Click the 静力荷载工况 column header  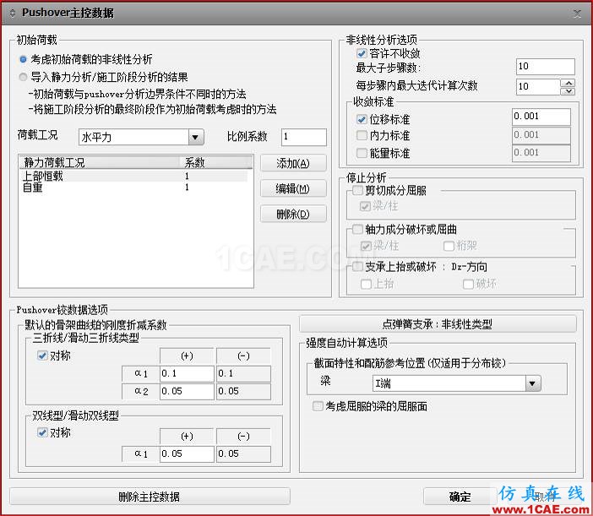[99, 162]
